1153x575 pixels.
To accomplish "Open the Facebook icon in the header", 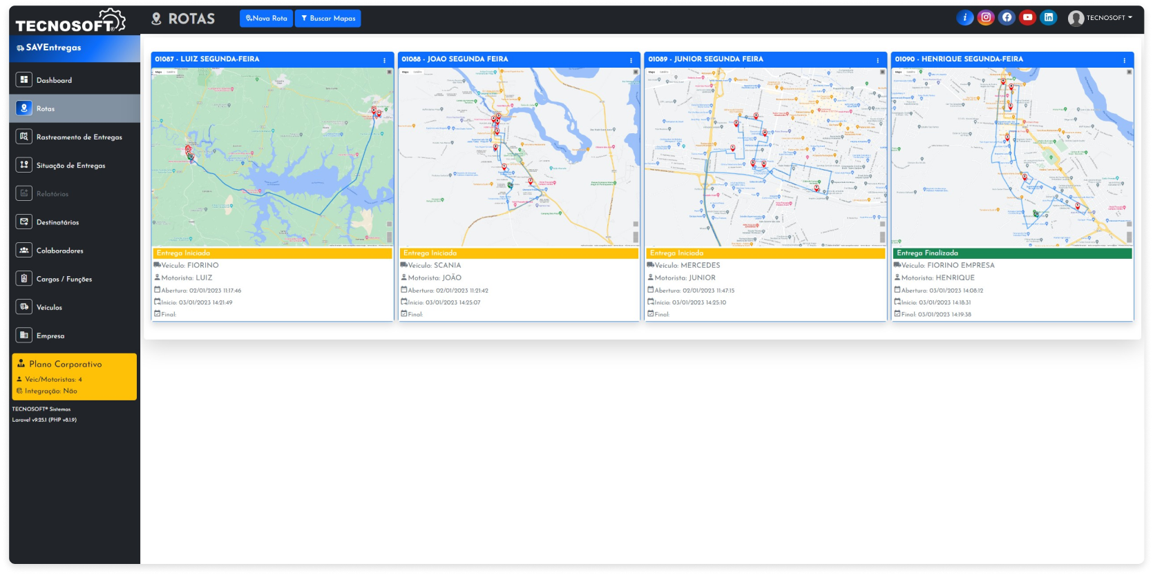I will 1007,18.
